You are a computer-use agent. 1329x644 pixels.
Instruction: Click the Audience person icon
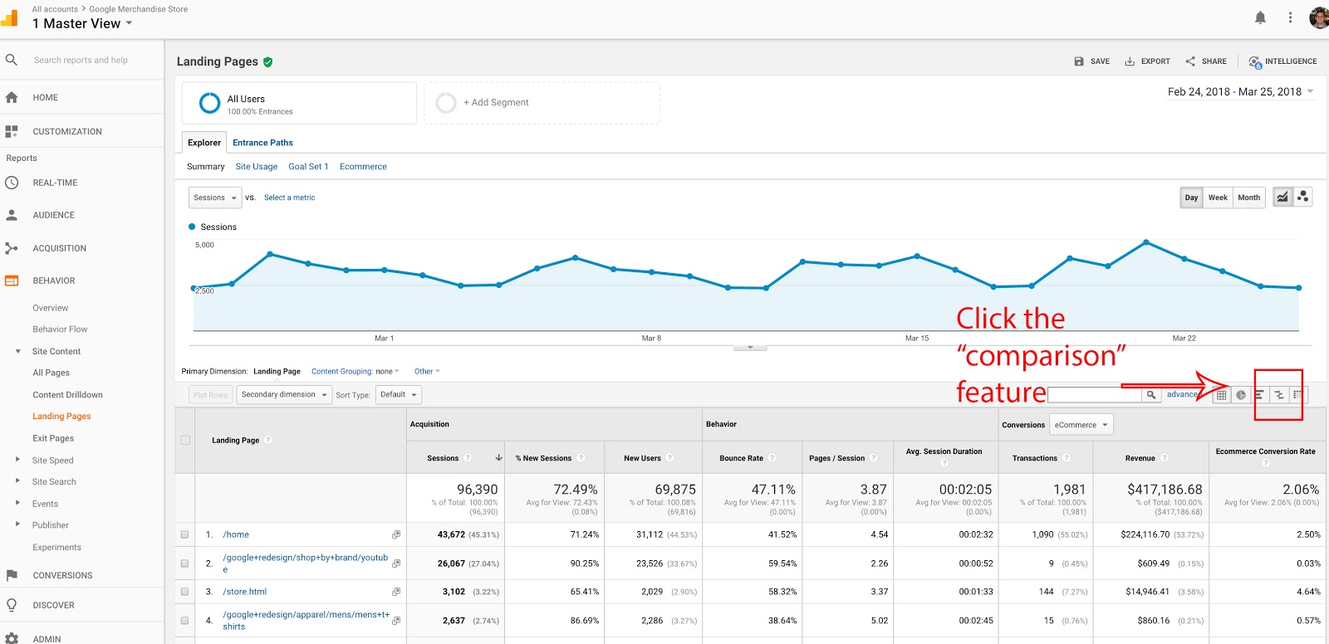pos(12,215)
